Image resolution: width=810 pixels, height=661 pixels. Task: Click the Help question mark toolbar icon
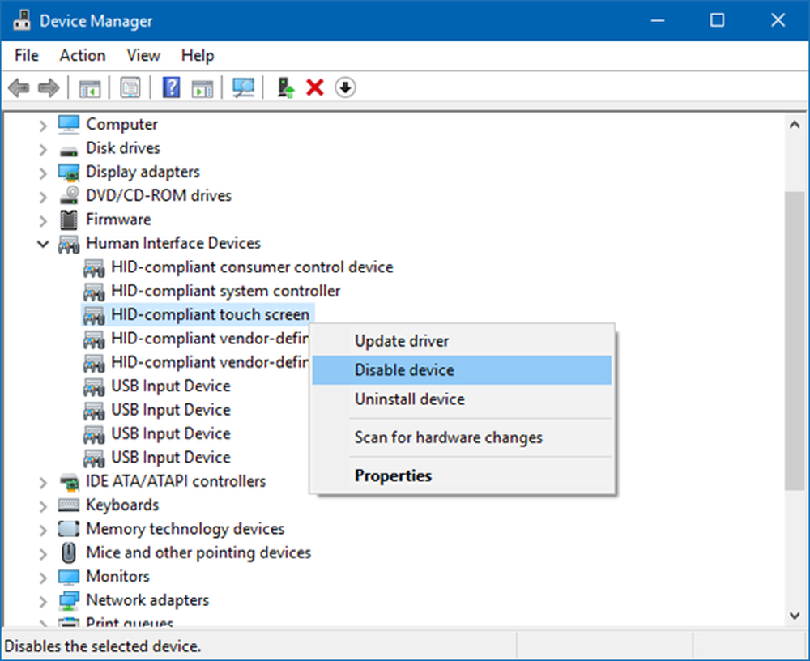point(171,87)
